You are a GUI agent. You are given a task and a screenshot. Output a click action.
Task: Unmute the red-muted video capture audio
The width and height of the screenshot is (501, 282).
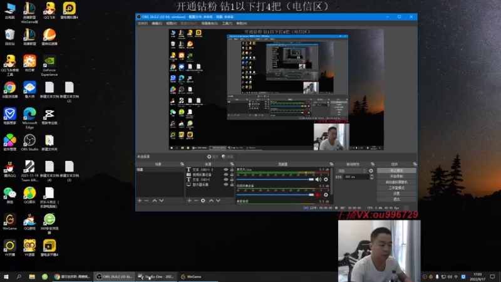pos(318,195)
